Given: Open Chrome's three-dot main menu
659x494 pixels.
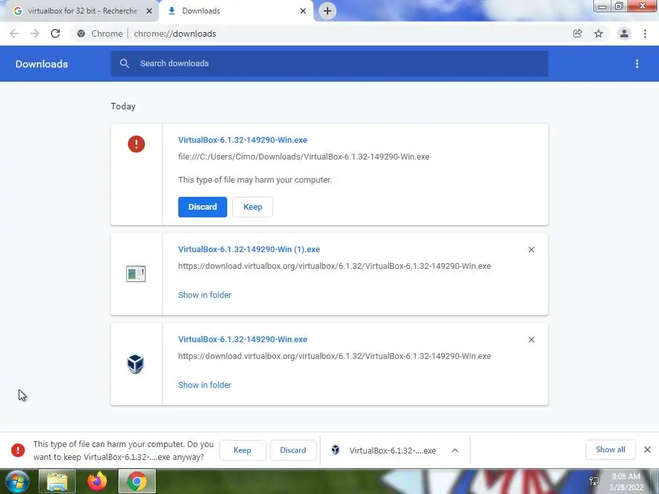Looking at the screenshot, I should tap(645, 33).
